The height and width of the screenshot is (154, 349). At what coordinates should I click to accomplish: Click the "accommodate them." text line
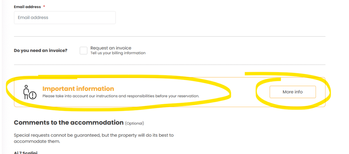pyautogui.click(x=37, y=141)
